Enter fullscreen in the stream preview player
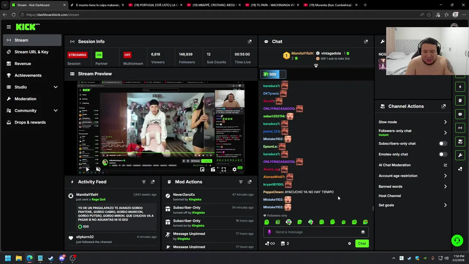Image resolution: width=469 pixels, height=264 pixels. [224, 169]
